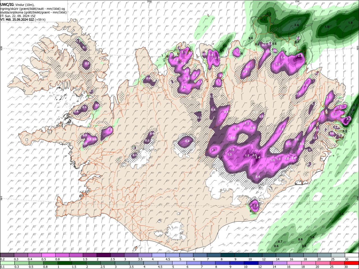Click the '1.5' snow value in the central highlands
This screenshot has width=359, height=269.
[x=232, y=150]
